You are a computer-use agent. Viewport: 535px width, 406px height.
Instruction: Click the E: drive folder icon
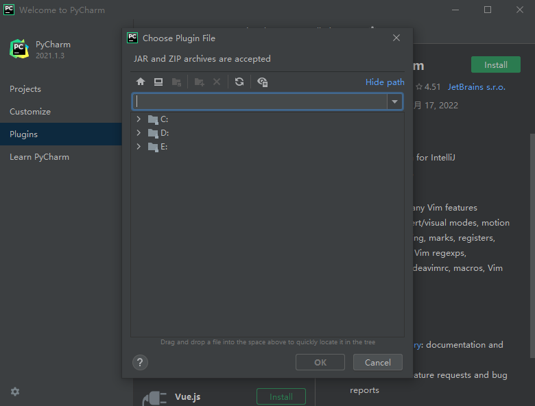(x=153, y=147)
